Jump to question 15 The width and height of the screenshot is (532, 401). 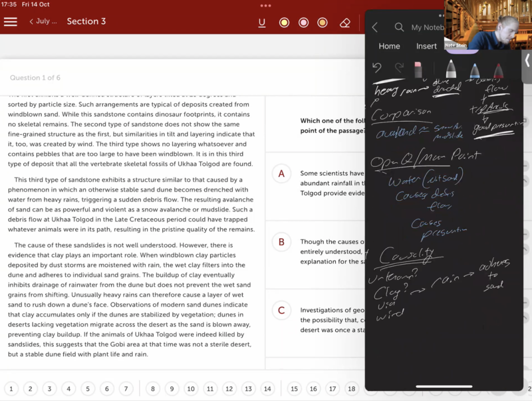pyautogui.click(x=294, y=389)
